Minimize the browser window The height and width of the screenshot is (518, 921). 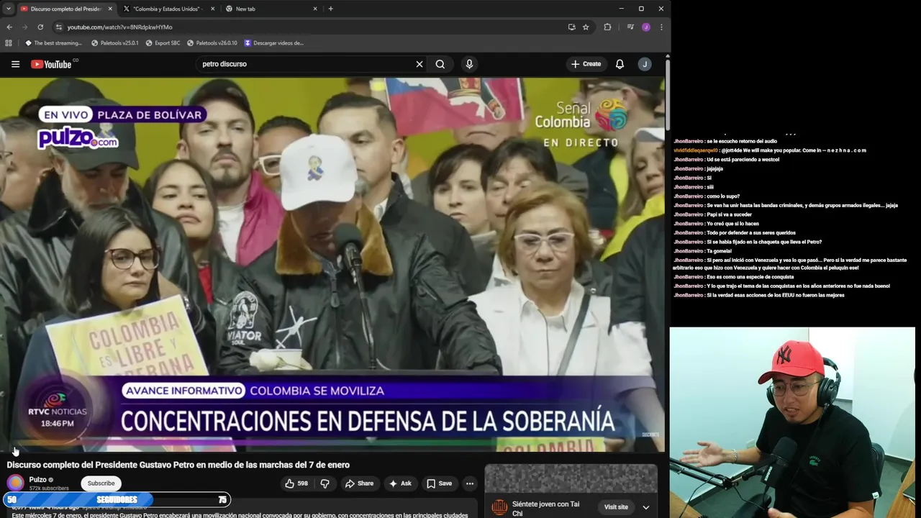pyautogui.click(x=621, y=9)
